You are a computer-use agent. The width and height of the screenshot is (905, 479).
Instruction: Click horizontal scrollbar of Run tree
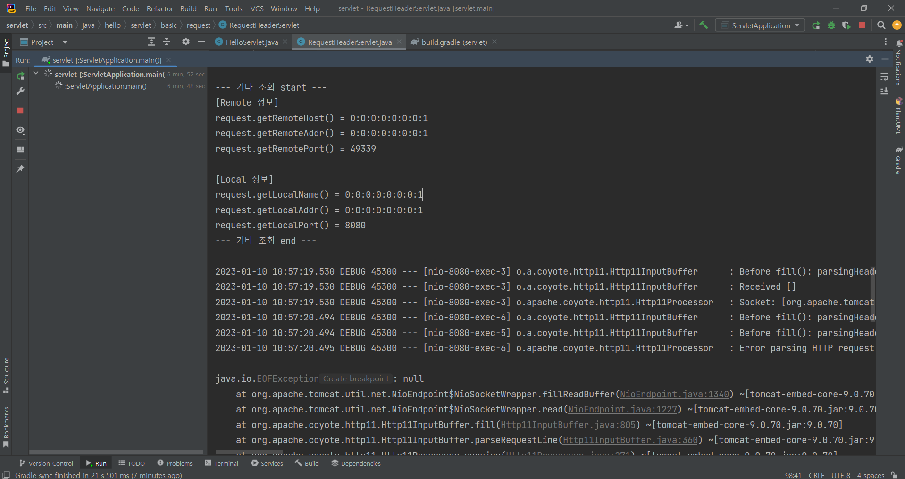(x=116, y=452)
